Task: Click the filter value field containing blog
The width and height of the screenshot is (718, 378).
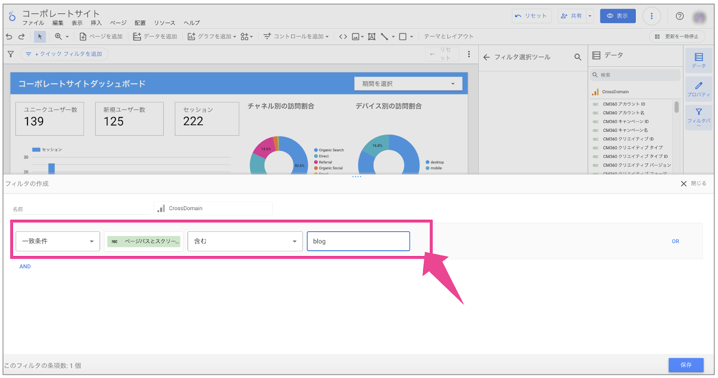Action: click(x=359, y=241)
